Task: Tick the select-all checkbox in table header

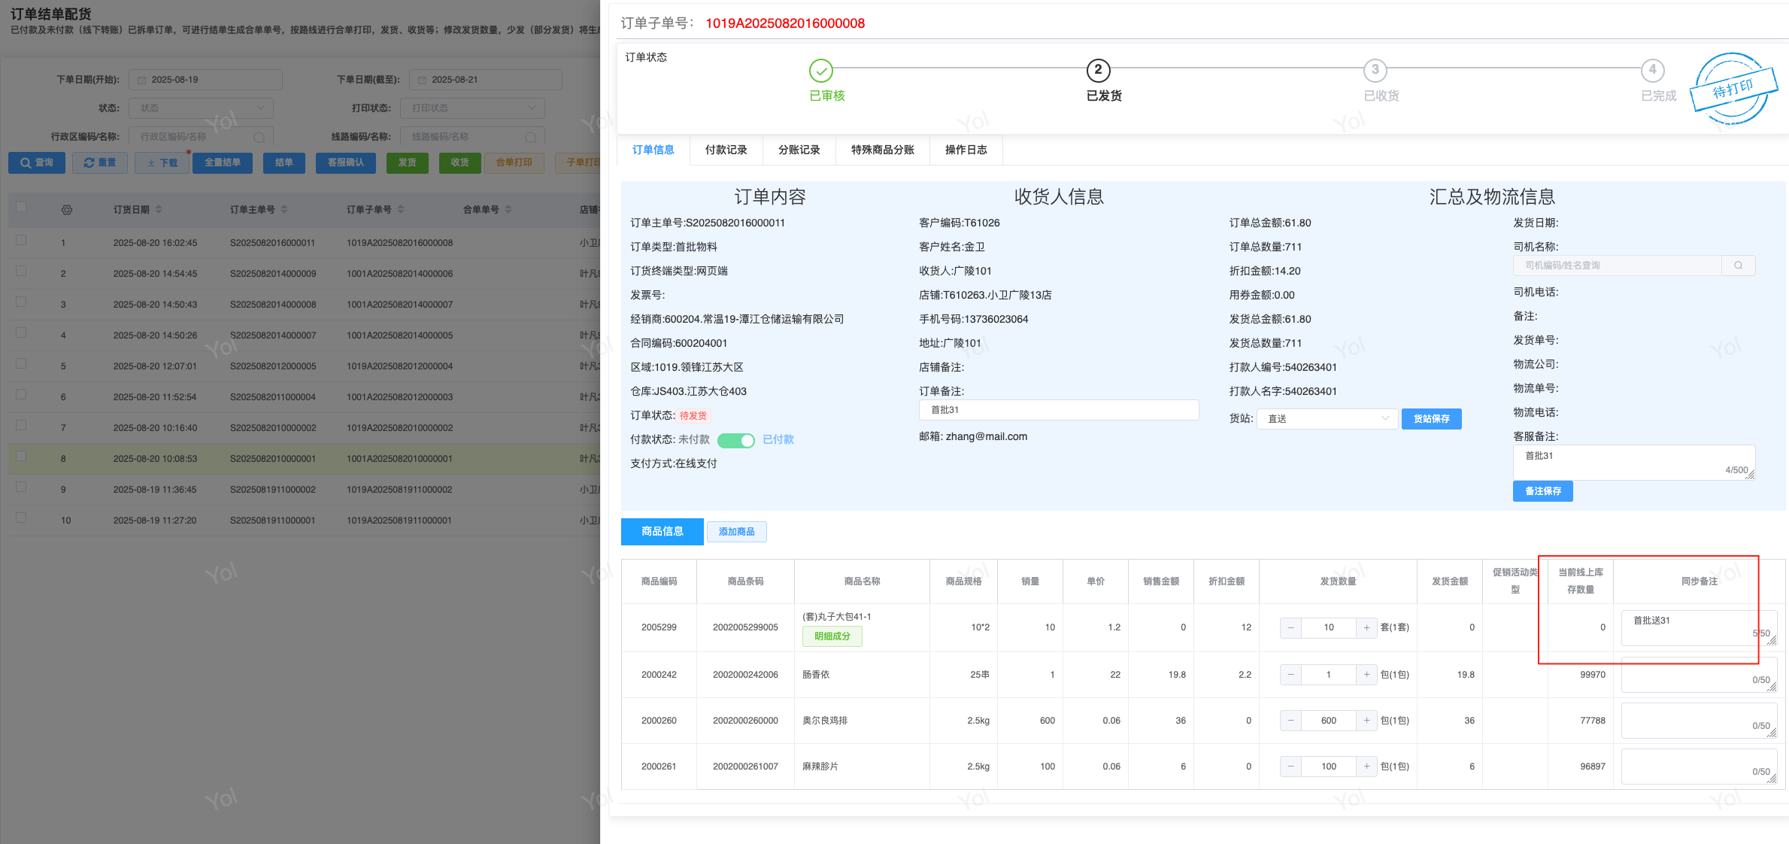Action: tap(21, 208)
